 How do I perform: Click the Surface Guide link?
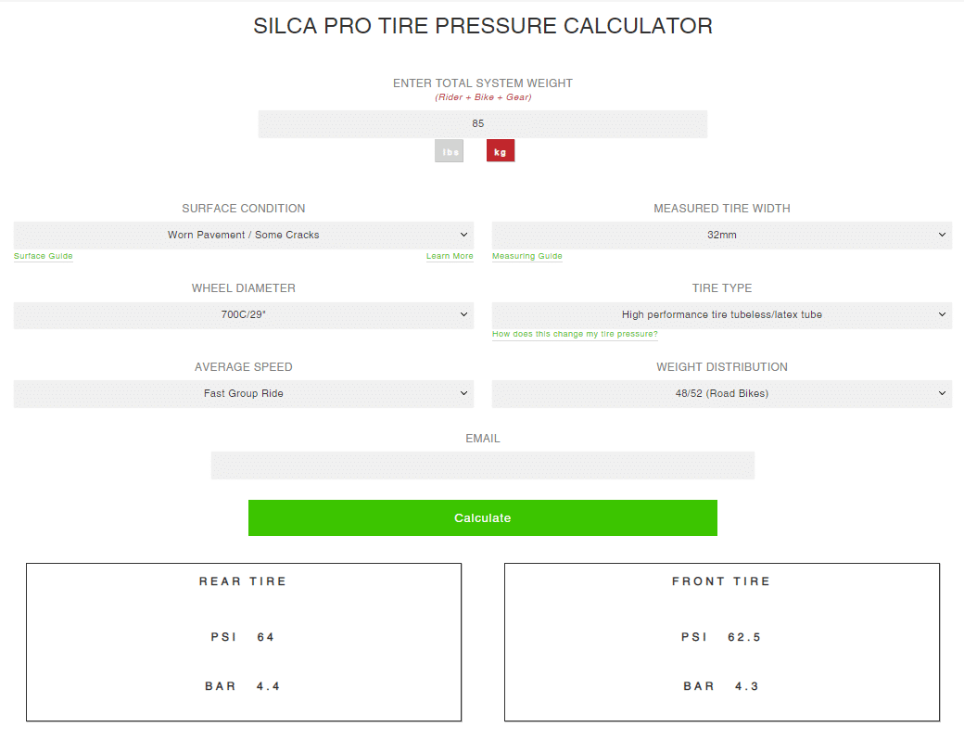[x=43, y=256]
